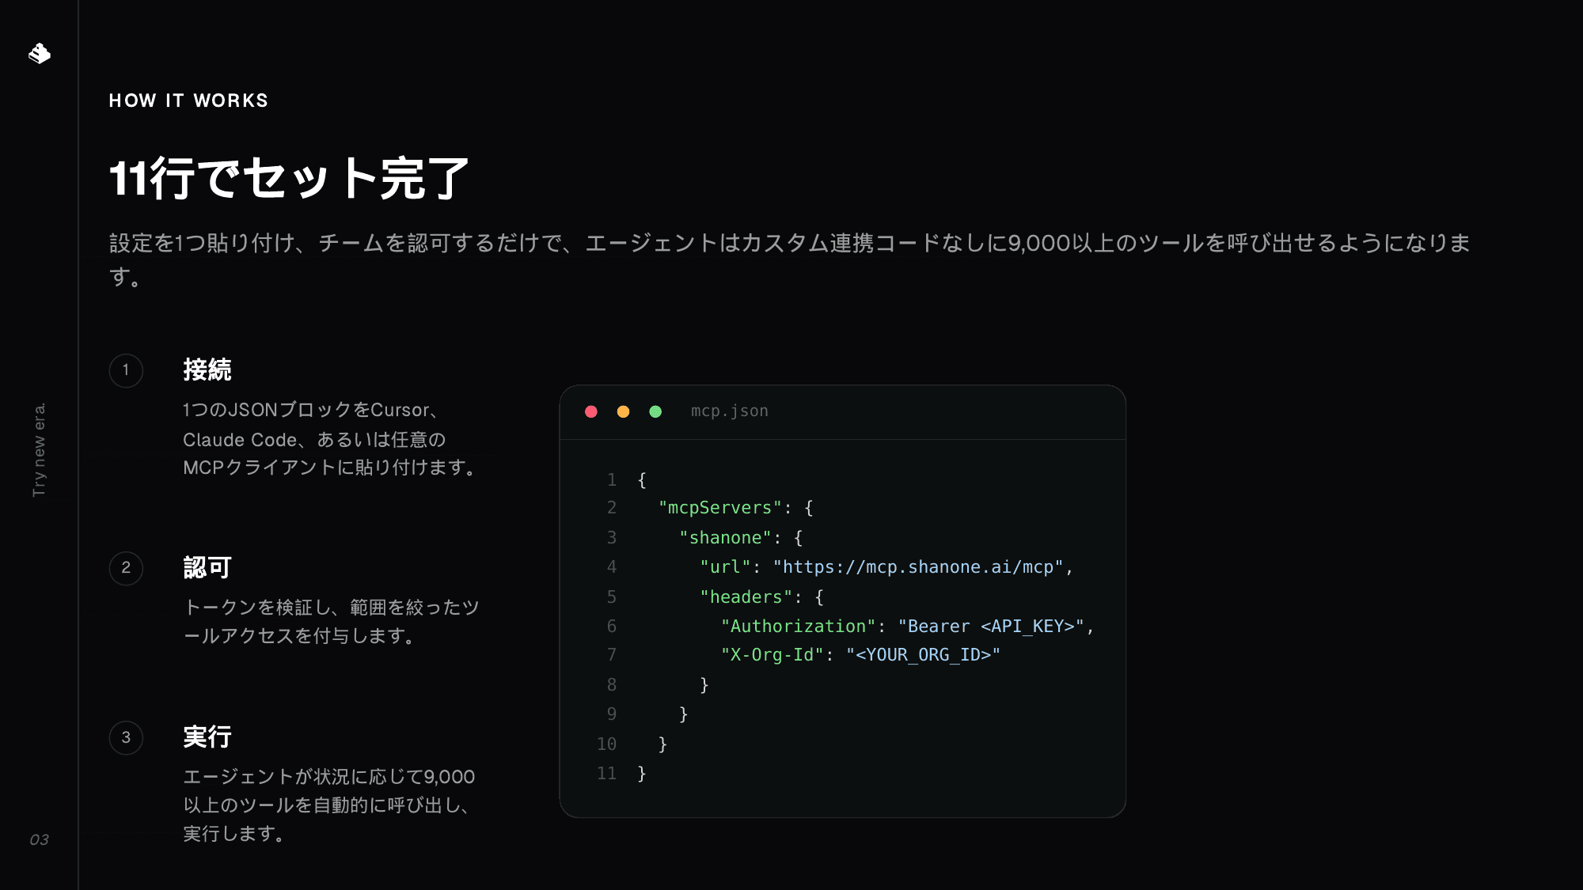The image size is (1583, 890).
Task: Click line number 1 in the code gutter
Action: 612,480
